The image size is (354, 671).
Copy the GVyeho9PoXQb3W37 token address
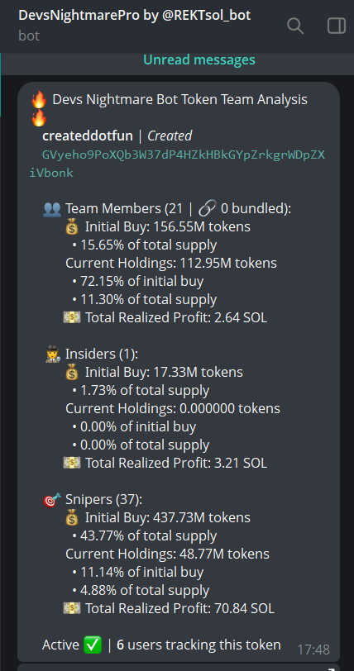click(x=177, y=164)
